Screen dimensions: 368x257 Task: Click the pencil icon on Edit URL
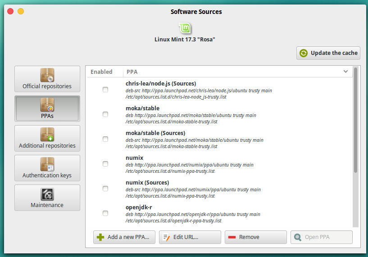166,237
